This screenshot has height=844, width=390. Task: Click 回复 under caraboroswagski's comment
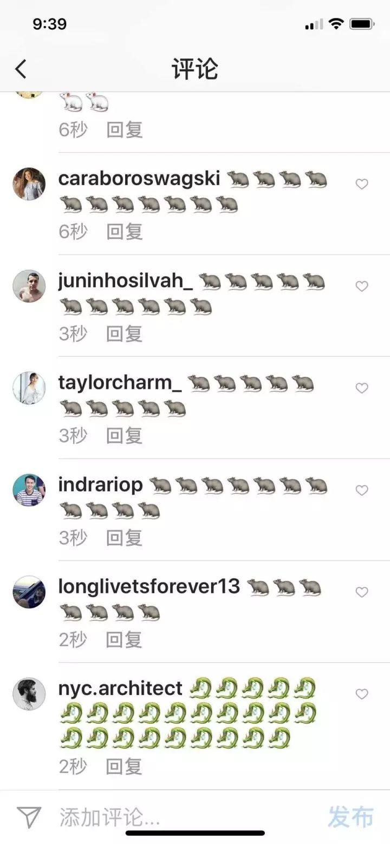(125, 232)
